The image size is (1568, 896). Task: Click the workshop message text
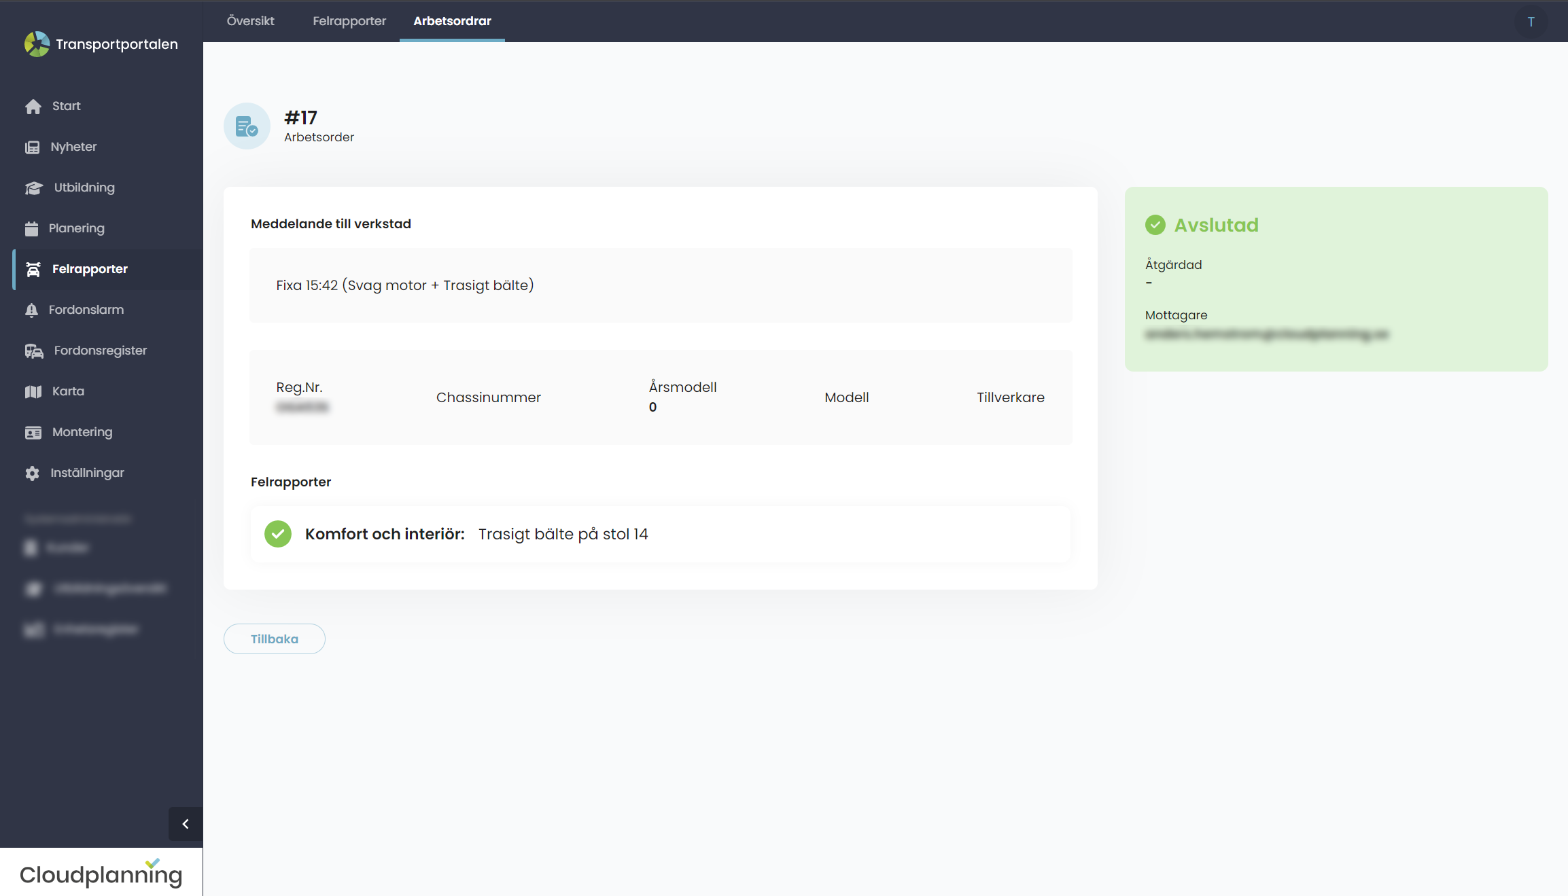[405, 285]
